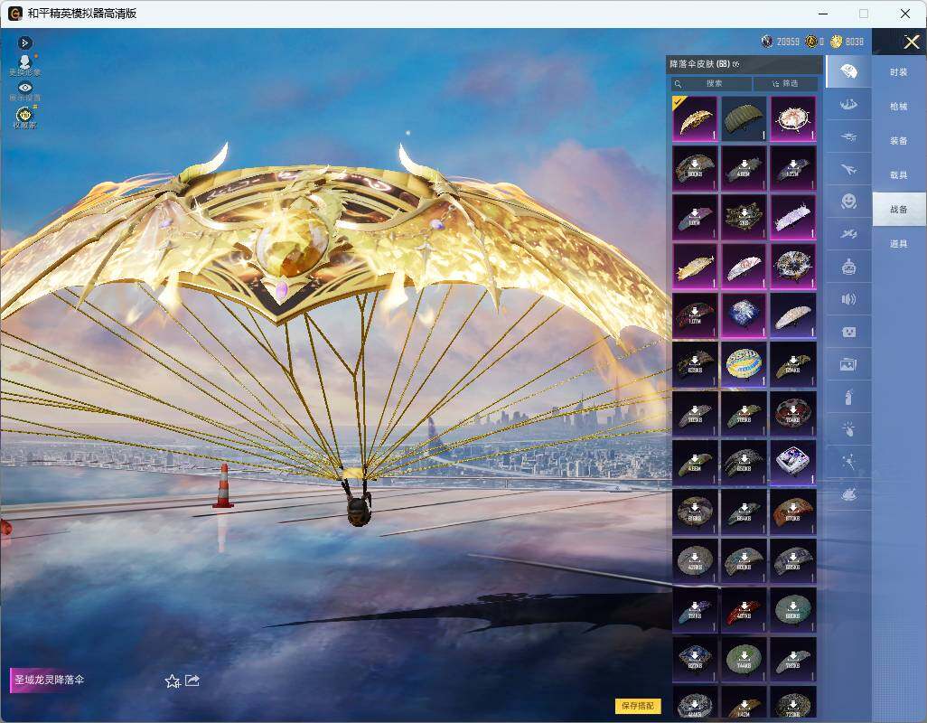Open the speaker voice category icon
Image resolution: width=927 pixels, height=723 pixels.
click(x=848, y=299)
